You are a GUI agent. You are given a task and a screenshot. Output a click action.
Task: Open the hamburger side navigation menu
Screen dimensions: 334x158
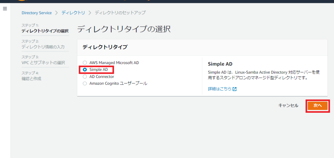(x=5, y=9)
